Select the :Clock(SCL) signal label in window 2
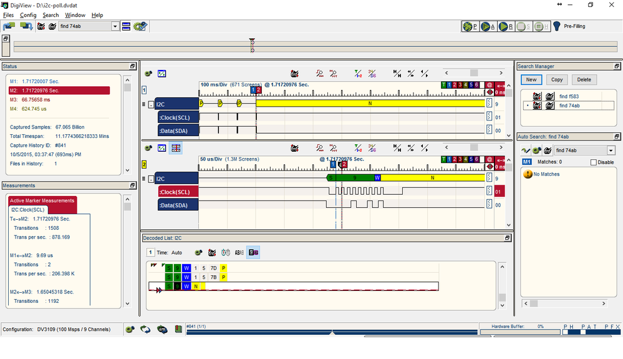 (178, 192)
